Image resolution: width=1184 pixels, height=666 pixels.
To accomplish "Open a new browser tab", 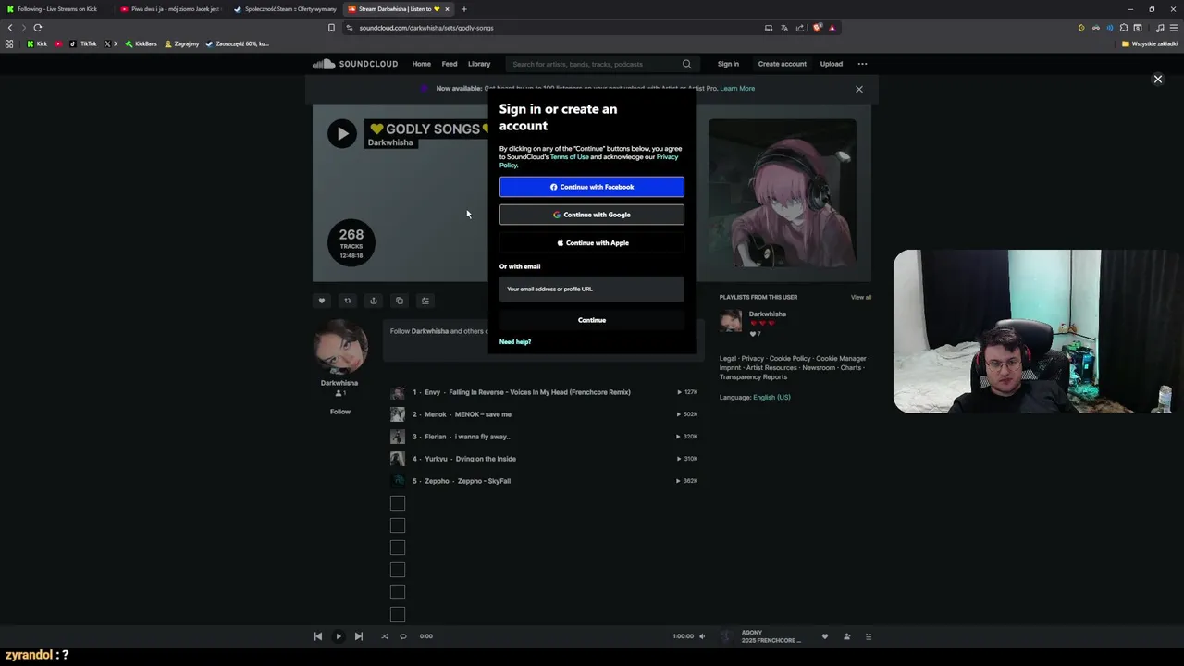I will 464,9.
